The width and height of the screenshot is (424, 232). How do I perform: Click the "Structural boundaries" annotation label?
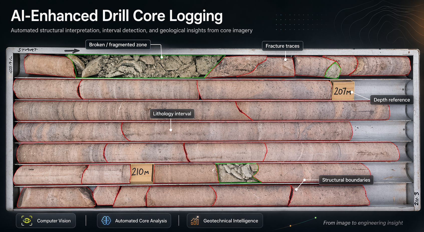(346, 180)
